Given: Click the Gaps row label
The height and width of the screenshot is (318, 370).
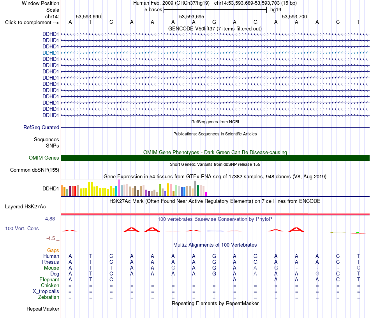Looking at the screenshot, I should pyautogui.click(x=53, y=250).
